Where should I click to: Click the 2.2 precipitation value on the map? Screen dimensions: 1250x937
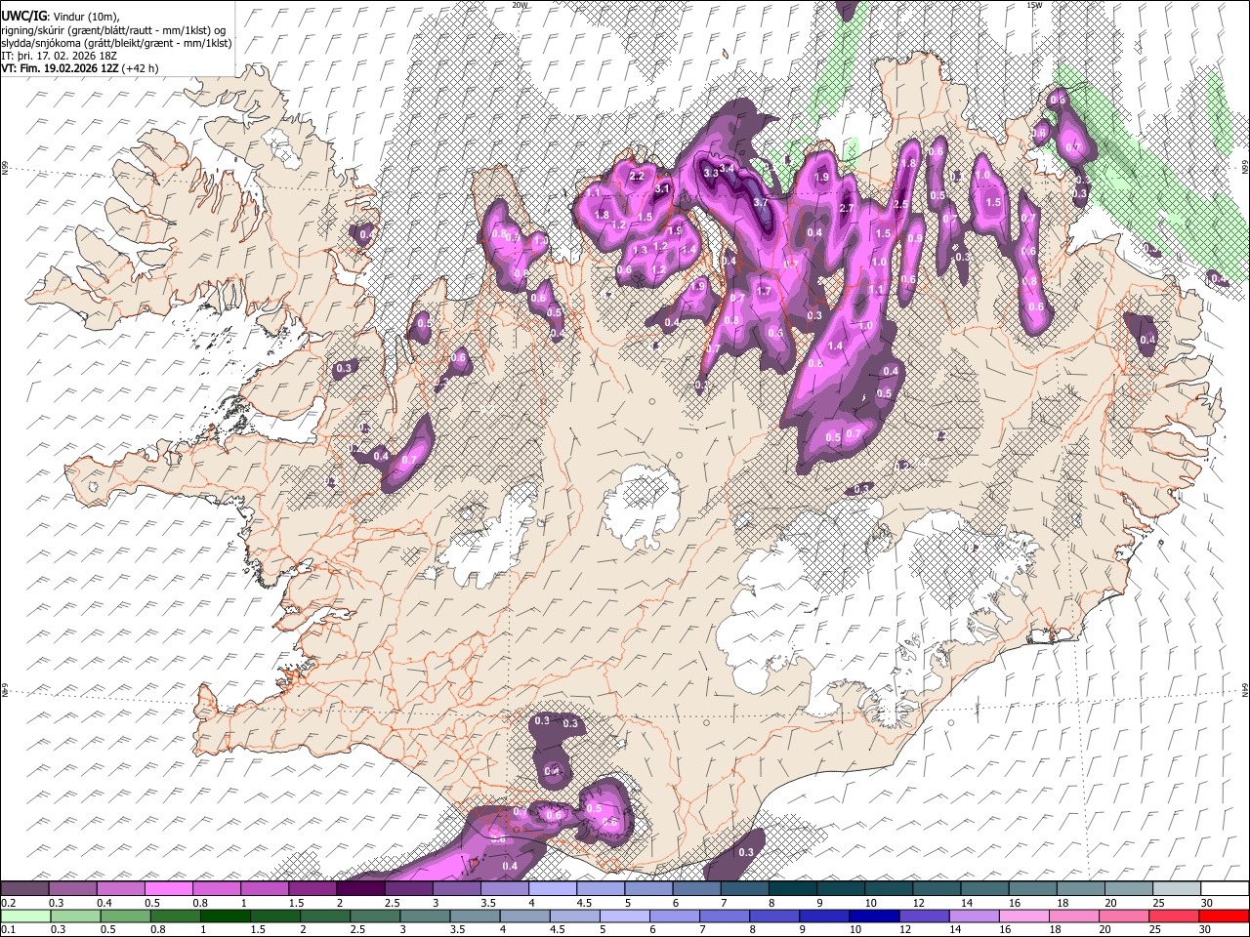(637, 177)
